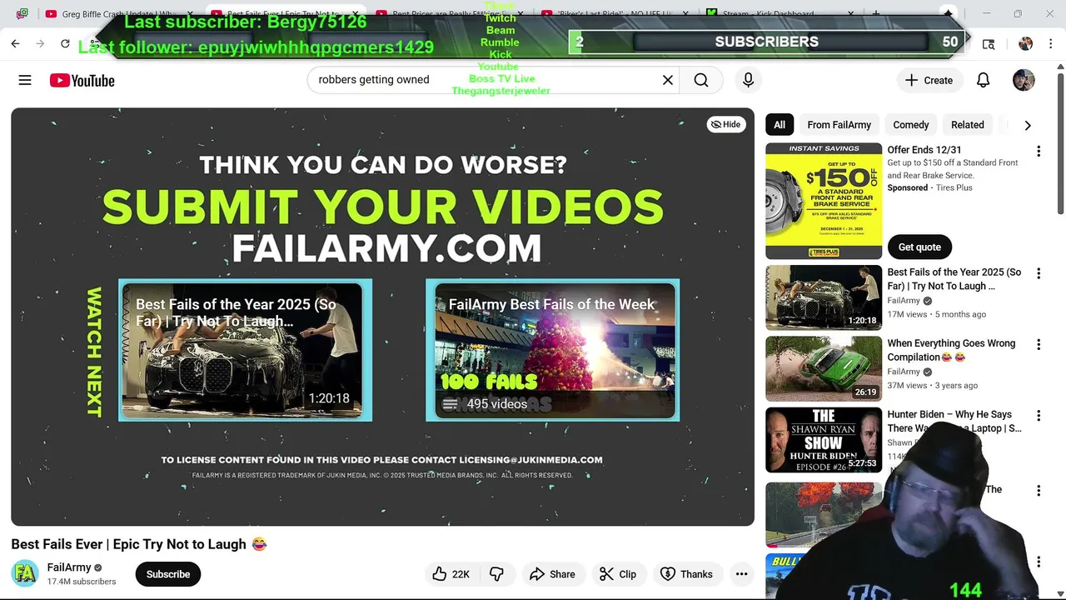Open Tires Plus $150 ad thumbnail
The width and height of the screenshot is (1066, 600).
coord(824,201)
